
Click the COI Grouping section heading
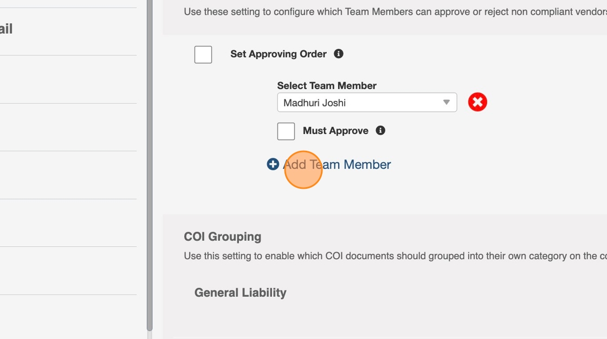pyautogui.click(x=222, y=236)
